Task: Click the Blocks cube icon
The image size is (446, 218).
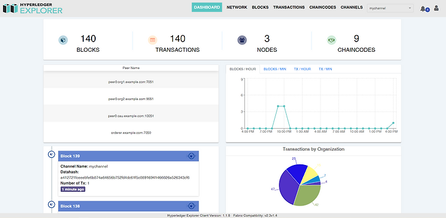Action: pos(63,40)
